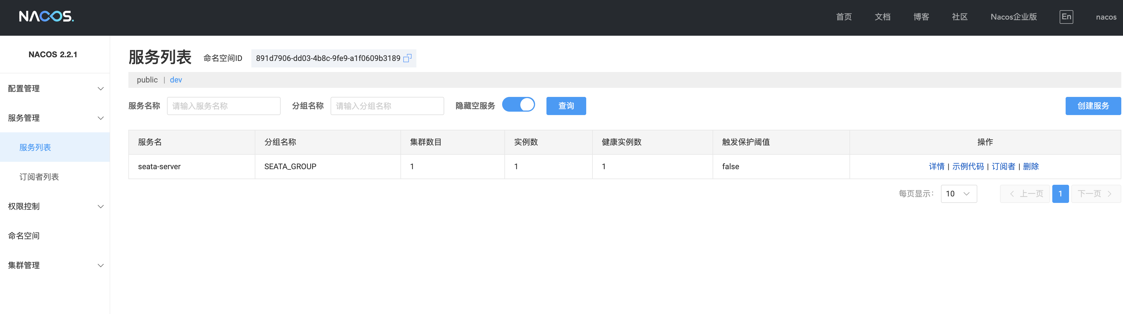Click the 查询 button

coord(566,106)
